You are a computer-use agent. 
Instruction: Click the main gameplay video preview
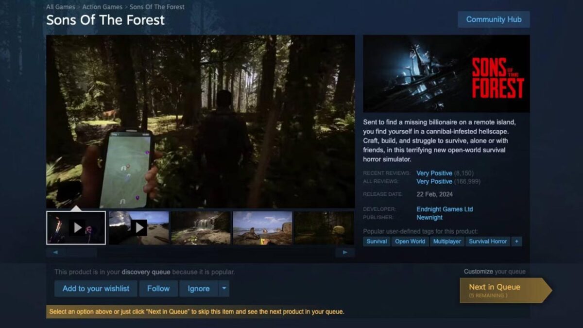pos(201,121)
